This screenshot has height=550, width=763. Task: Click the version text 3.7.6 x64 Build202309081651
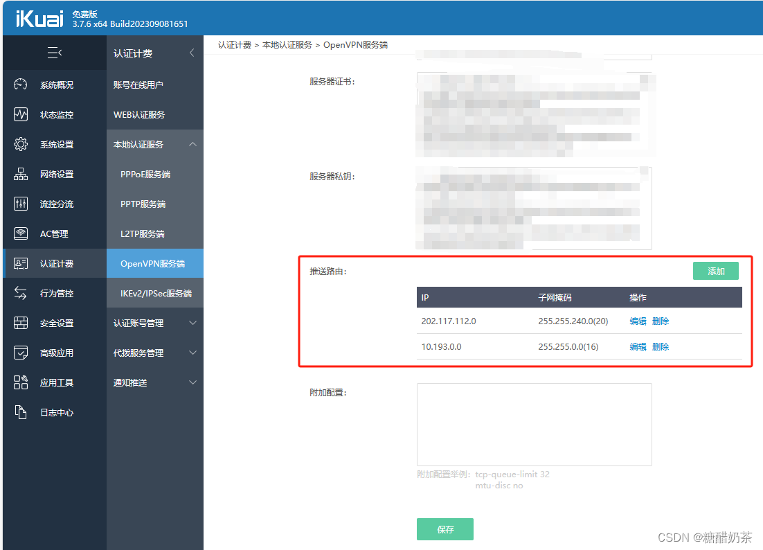tap(130, 24)
